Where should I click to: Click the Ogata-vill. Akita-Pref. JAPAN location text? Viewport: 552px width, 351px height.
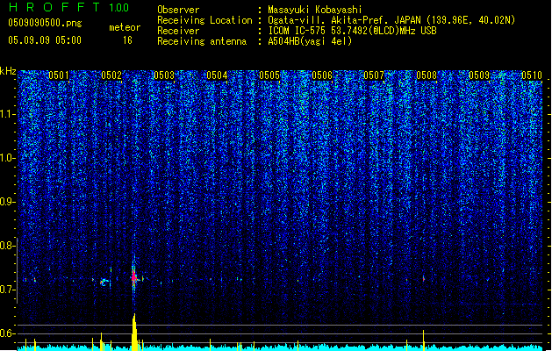click(x=391, y=20)
